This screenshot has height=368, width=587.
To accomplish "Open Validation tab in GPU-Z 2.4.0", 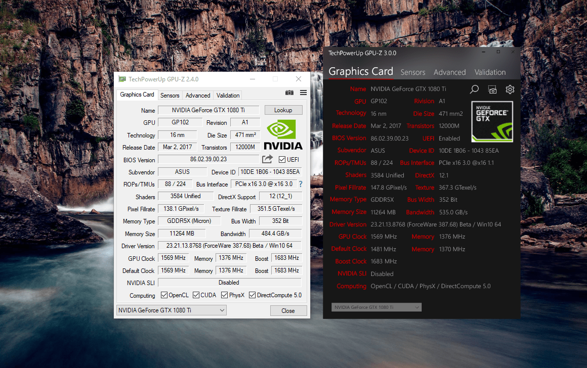I will (x=228, y=96).
